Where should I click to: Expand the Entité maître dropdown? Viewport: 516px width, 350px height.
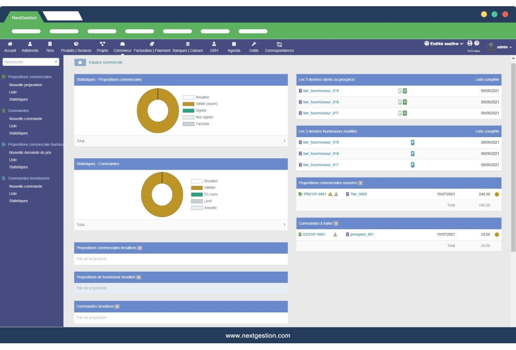point(444,44)
